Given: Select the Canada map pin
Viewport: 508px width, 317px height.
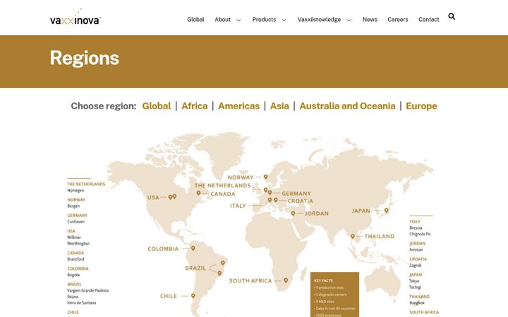Looking at the screenshot, I should [198, 193].
